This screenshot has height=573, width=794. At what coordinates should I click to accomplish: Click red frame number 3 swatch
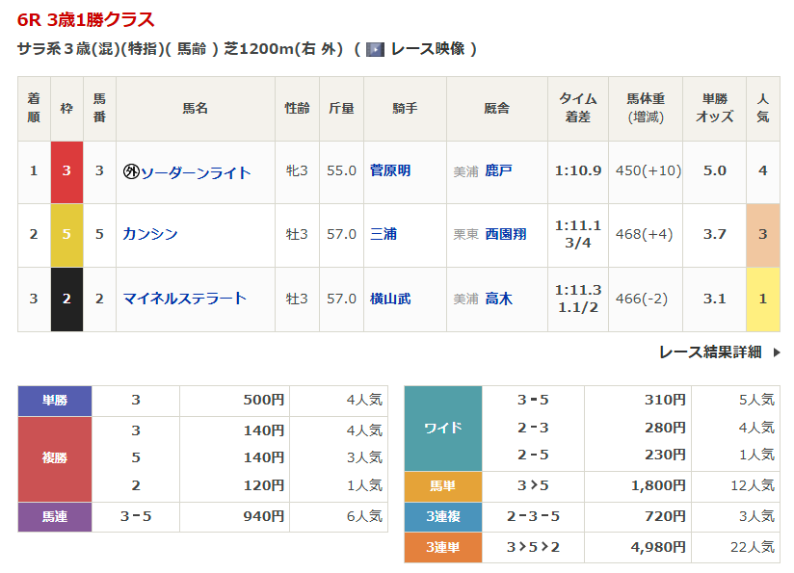coord(66,171)
